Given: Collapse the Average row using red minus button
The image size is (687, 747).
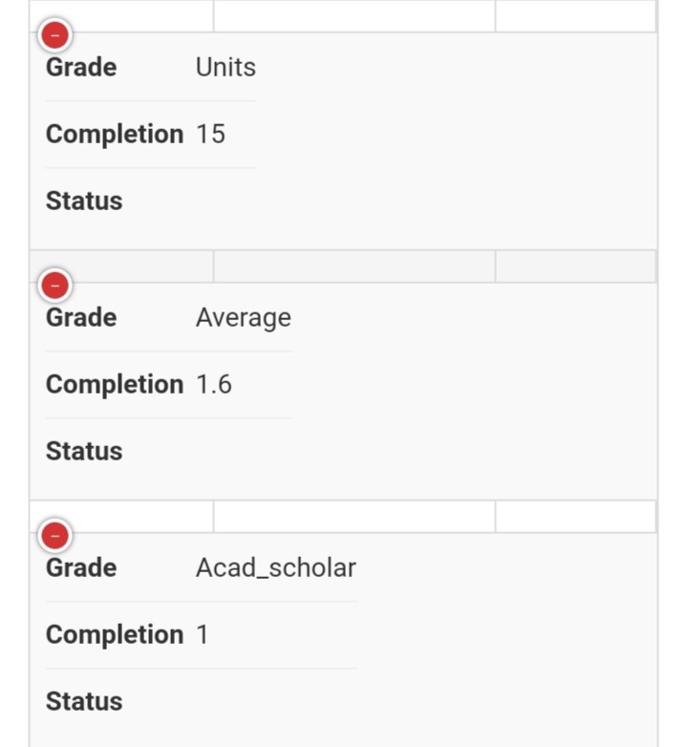Looking at the screenshot, I should click(54, 286).
